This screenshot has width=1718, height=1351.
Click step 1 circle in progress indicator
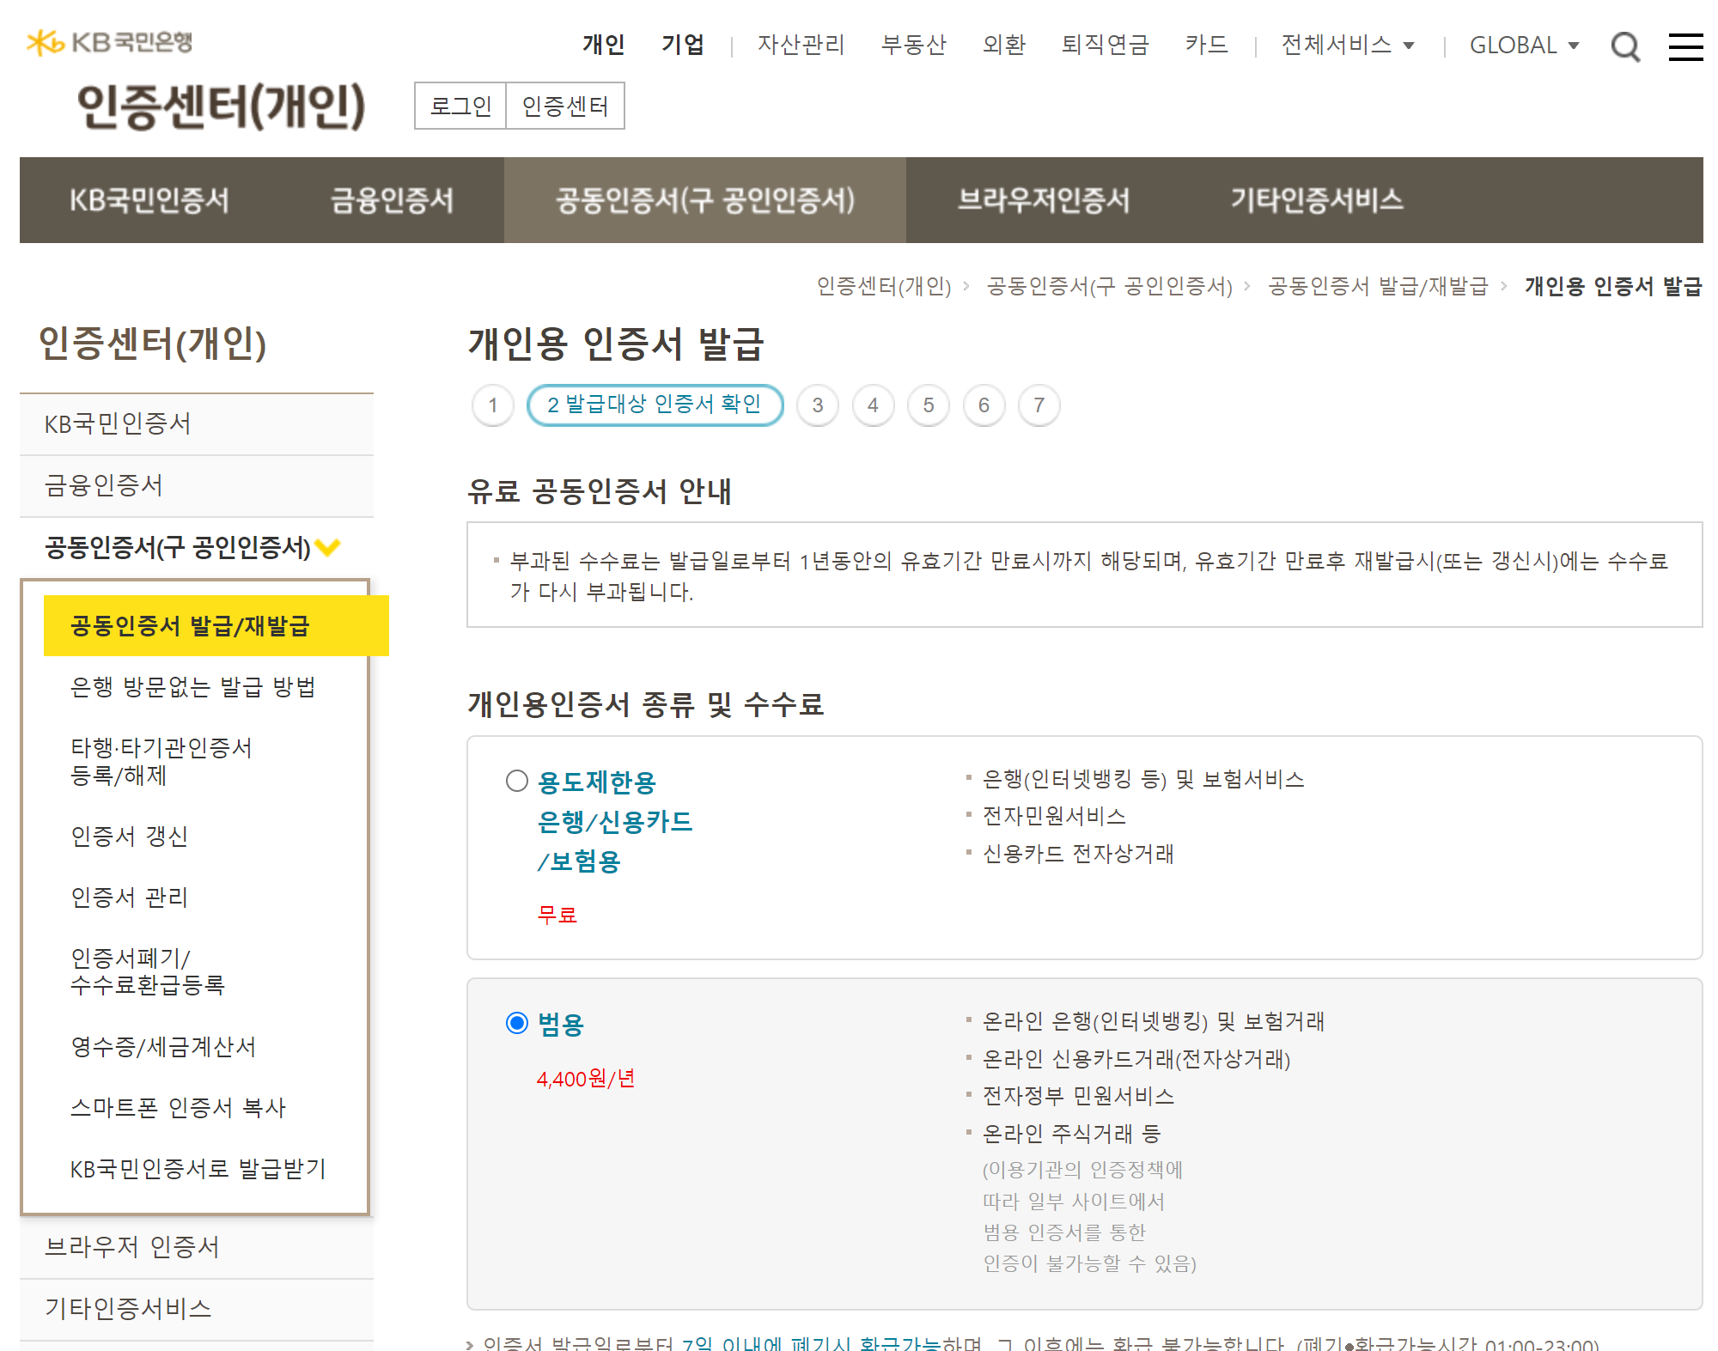tap(493, 405)
